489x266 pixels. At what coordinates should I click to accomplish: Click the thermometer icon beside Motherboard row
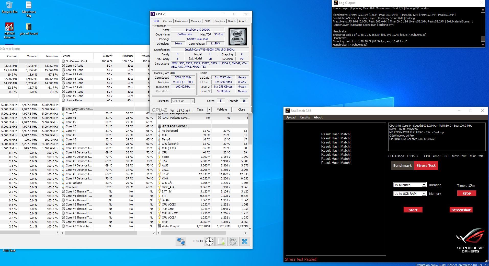[x=160, y=131]
